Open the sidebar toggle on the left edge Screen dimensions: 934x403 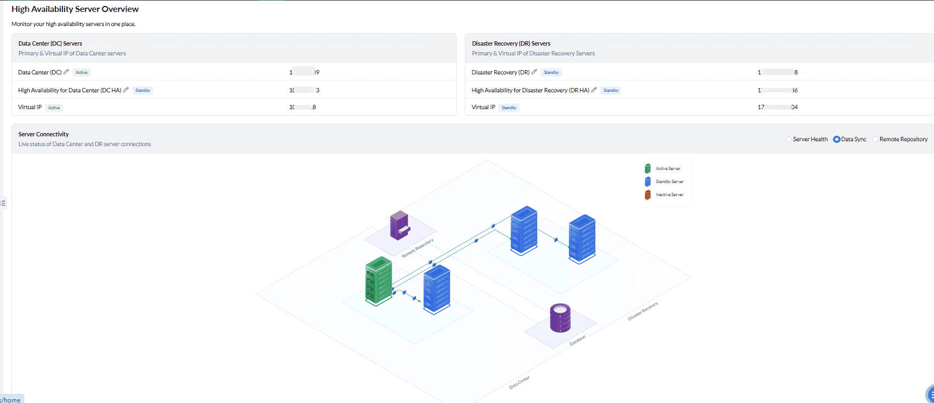(x=3, y=203)
